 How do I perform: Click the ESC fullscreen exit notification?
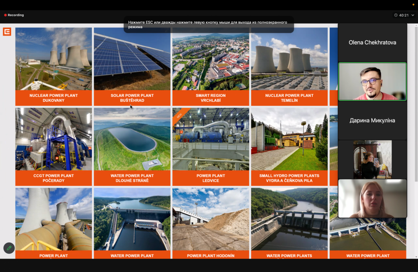(x=209, y=25)
